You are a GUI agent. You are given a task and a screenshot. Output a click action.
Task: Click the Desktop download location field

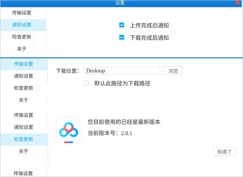tap(122, 70)
